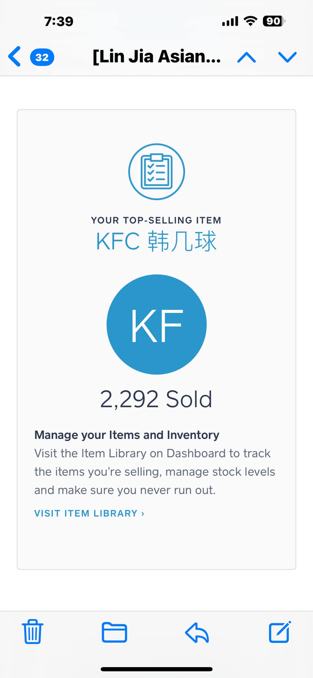The width and height of the screenshot is (313, 678).
Task: Tap the cellular signal bars icon
Action: [230, 22]
